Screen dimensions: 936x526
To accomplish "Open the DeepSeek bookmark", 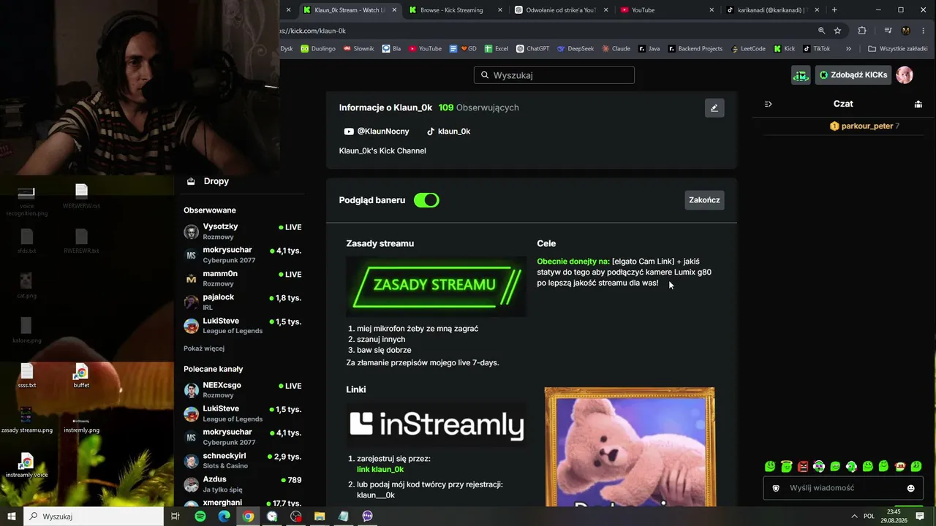I will (575, 49).
